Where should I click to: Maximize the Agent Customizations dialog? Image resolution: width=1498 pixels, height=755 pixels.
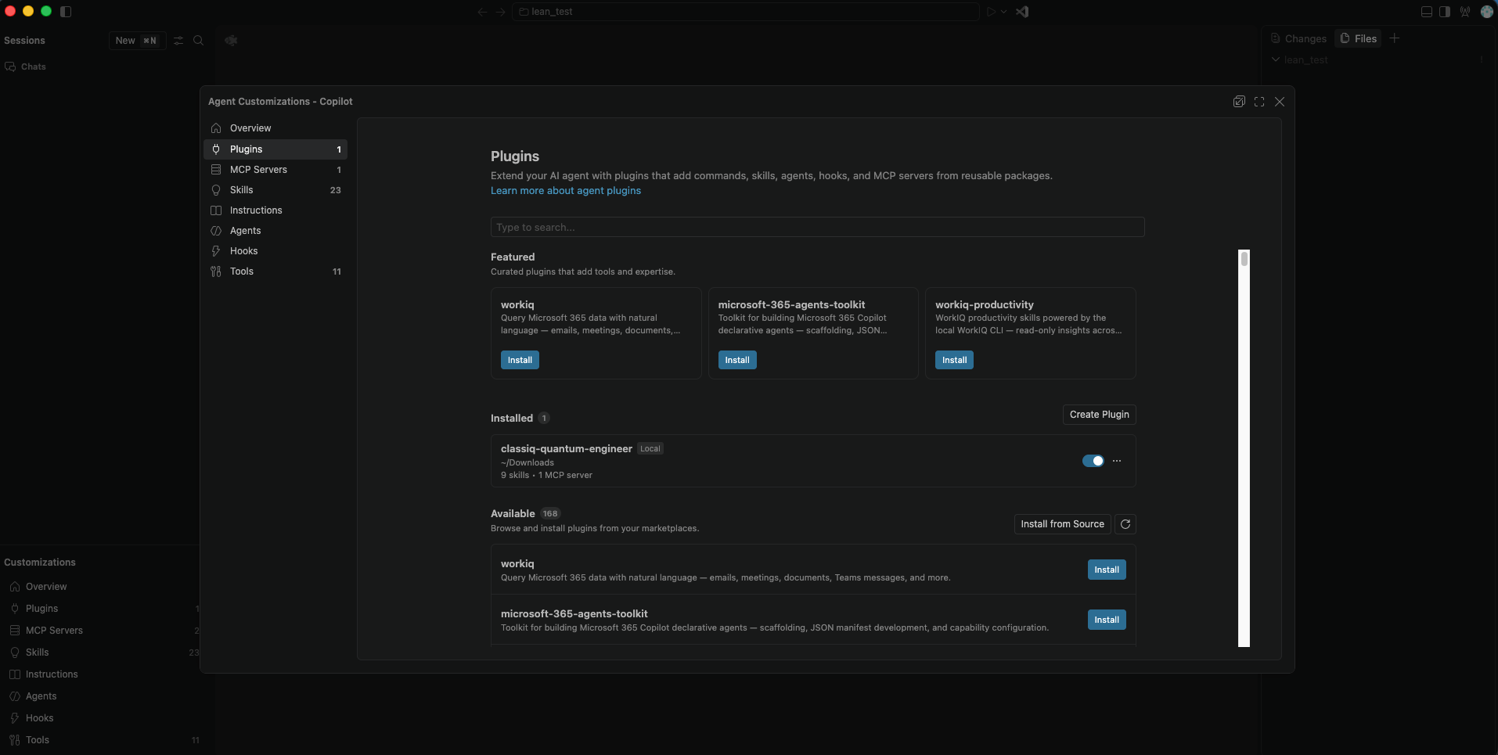coord(1259,102)
